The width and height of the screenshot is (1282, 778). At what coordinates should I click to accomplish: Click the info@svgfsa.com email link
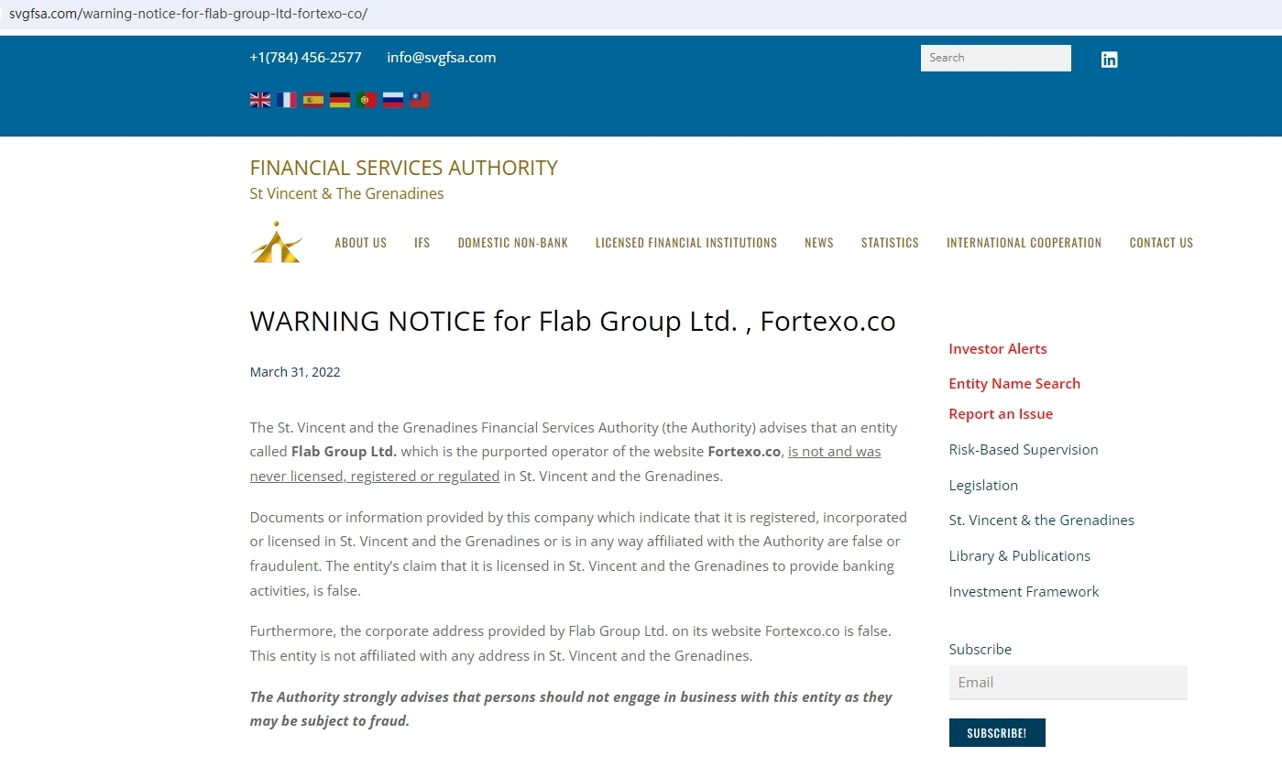[x=441, y=58]
